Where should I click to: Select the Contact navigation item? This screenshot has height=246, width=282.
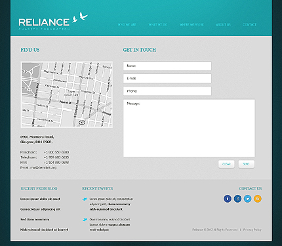click(249, 25)
